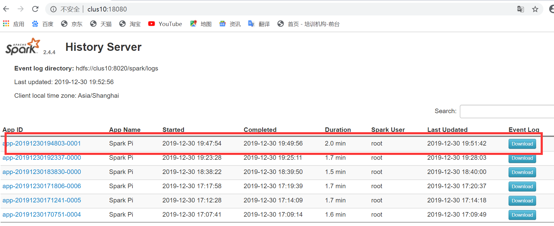554x226 pixels.
Task: Click the Completed time 2019-12-30 17:19:39
Action: point(273,186)
